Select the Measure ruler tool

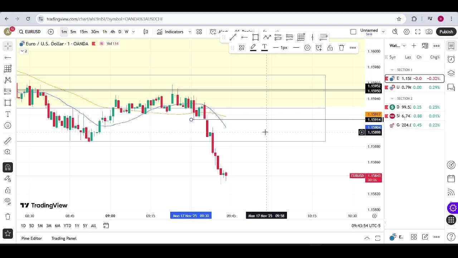(x=8, y=141)
